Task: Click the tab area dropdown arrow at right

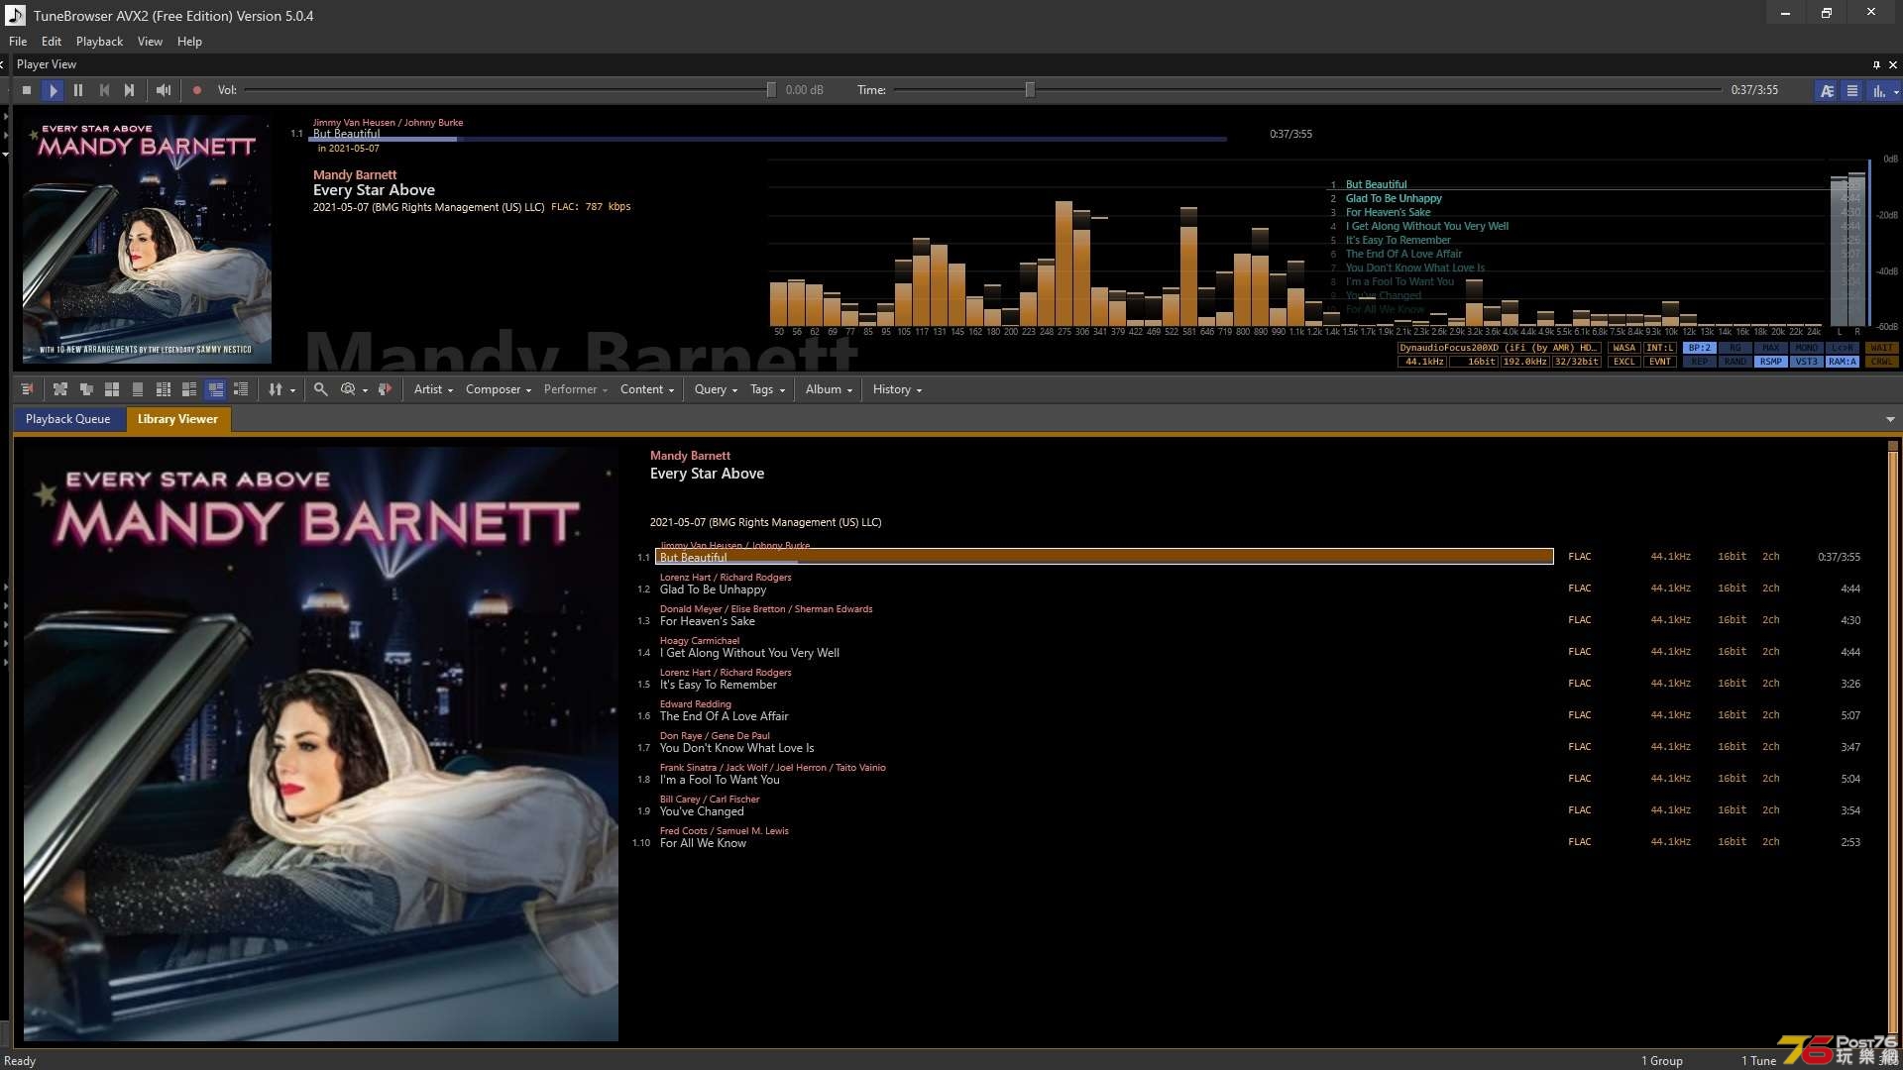Action: 1890,420
